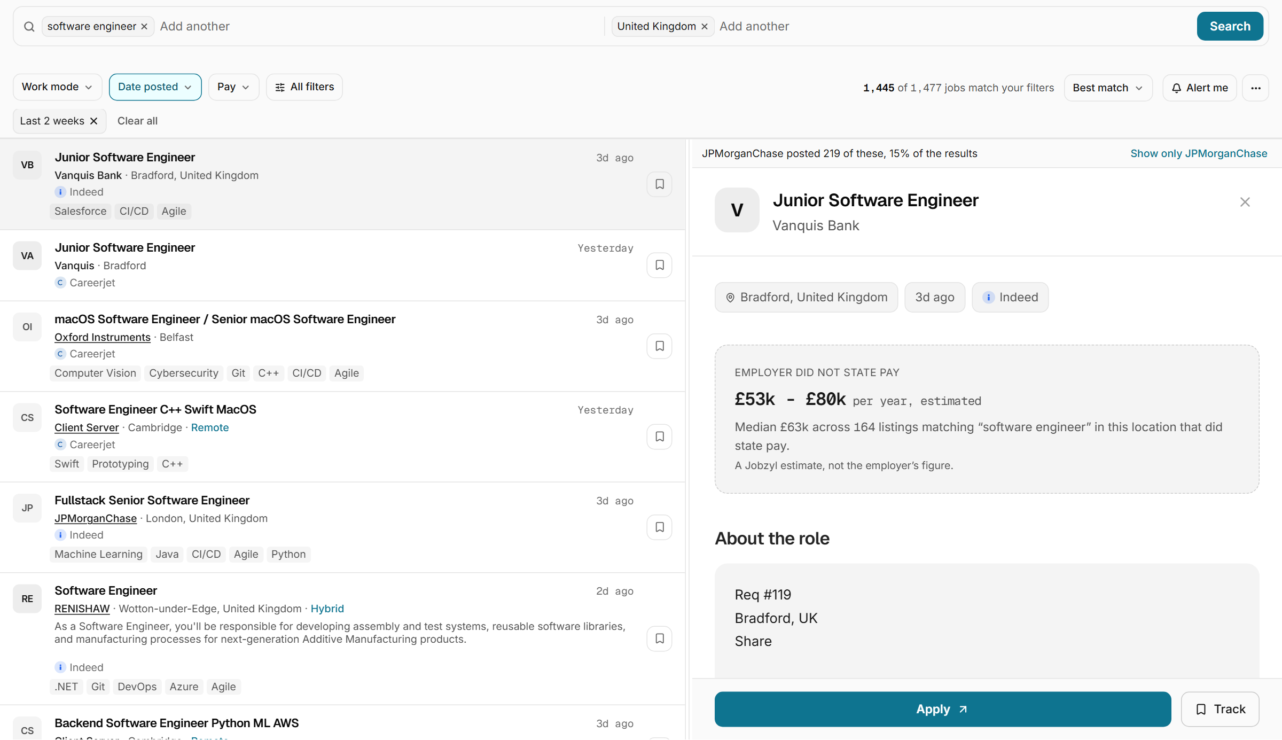The width and height of the screenshot is (1282, 740).
Task: Open Backend Software Engineer Python ML AWS listing
Action: (x=177, y=723)
